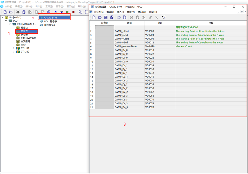
Task: Open PLC(P) menu in project manager
Action: coord(39,7)
